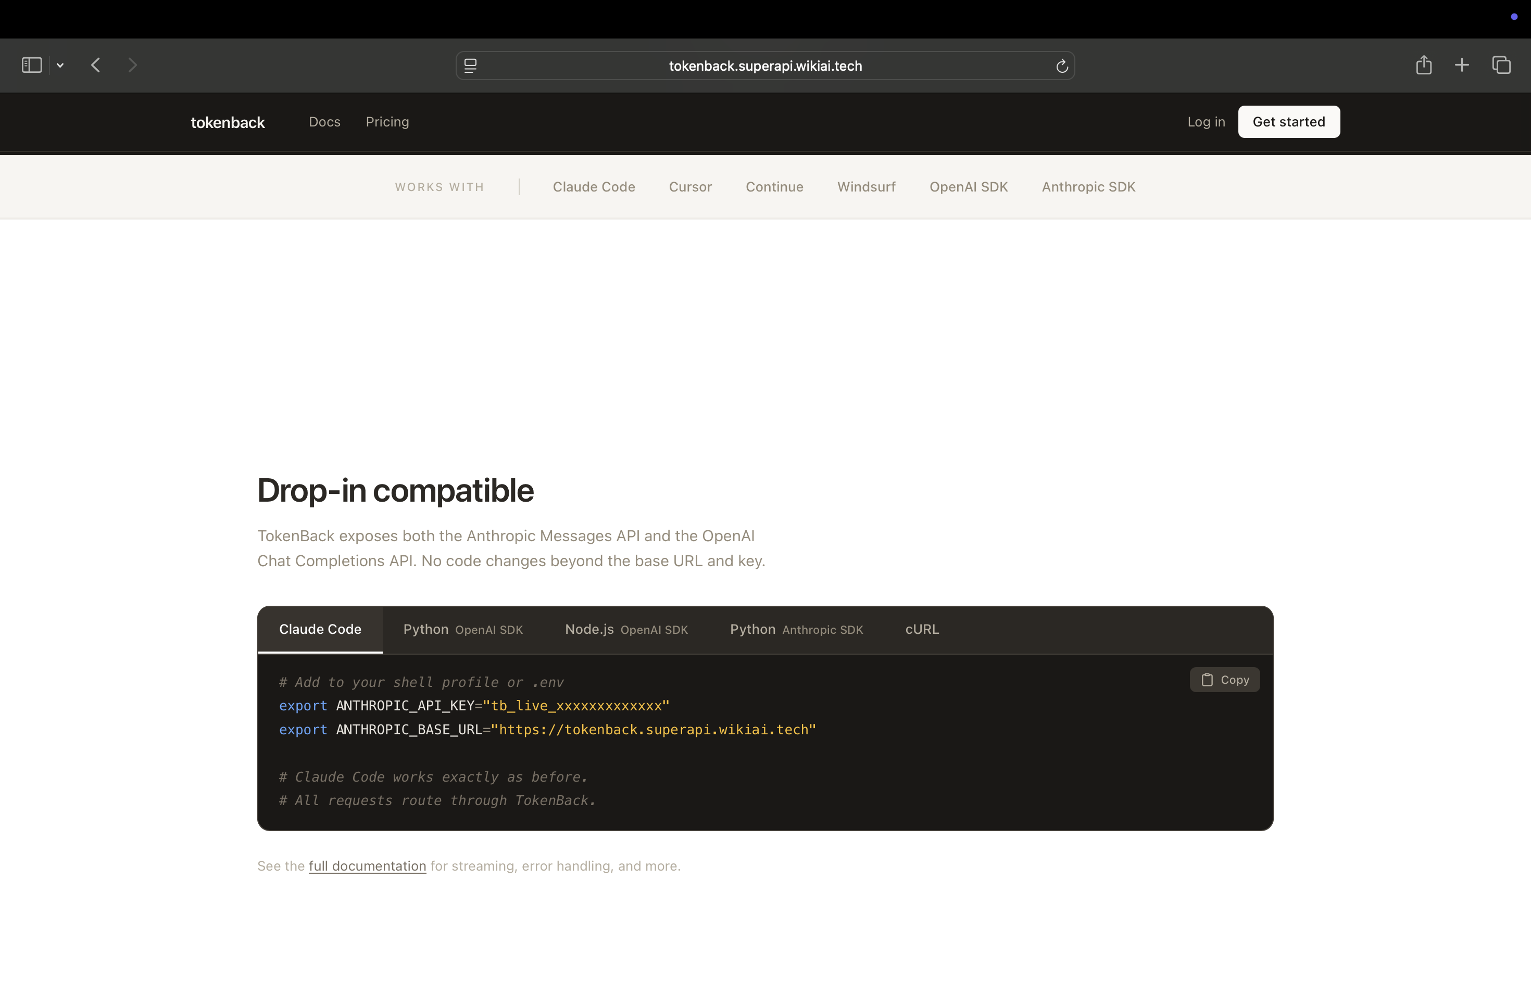Expand the sidebar tab group dropdown chevron
Viewport: 1531px width, 995px height.
tap(60, 66)
